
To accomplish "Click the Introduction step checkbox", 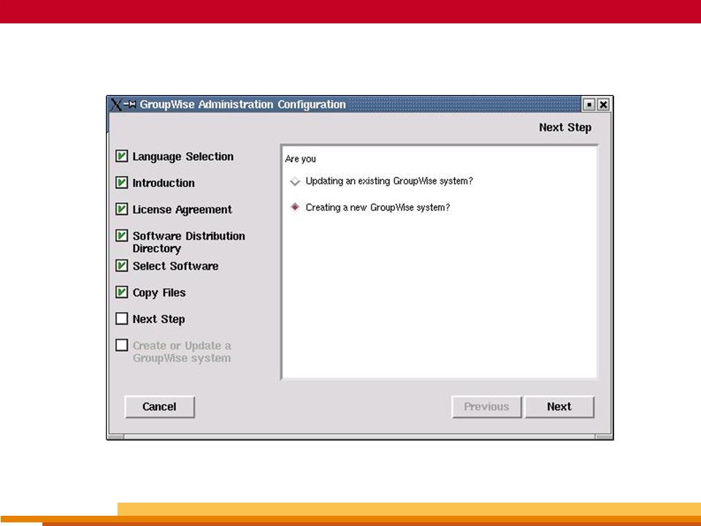I will click(x=122, y=183).
